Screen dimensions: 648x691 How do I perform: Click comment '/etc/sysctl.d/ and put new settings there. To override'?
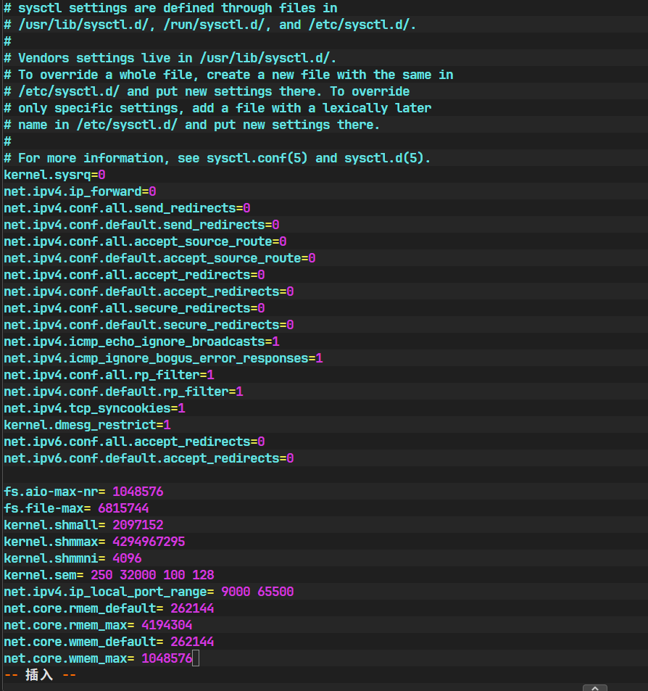tap(207, 91)
